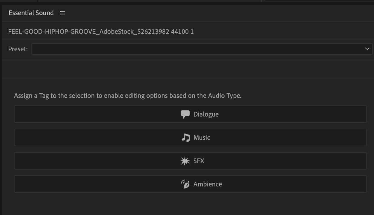
Task: Expand the Preset dropdown chevron arrow
Action: click(x=367, y=49)
